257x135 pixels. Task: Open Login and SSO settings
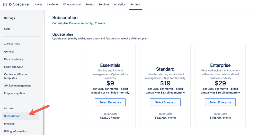[x=13, y=67]
